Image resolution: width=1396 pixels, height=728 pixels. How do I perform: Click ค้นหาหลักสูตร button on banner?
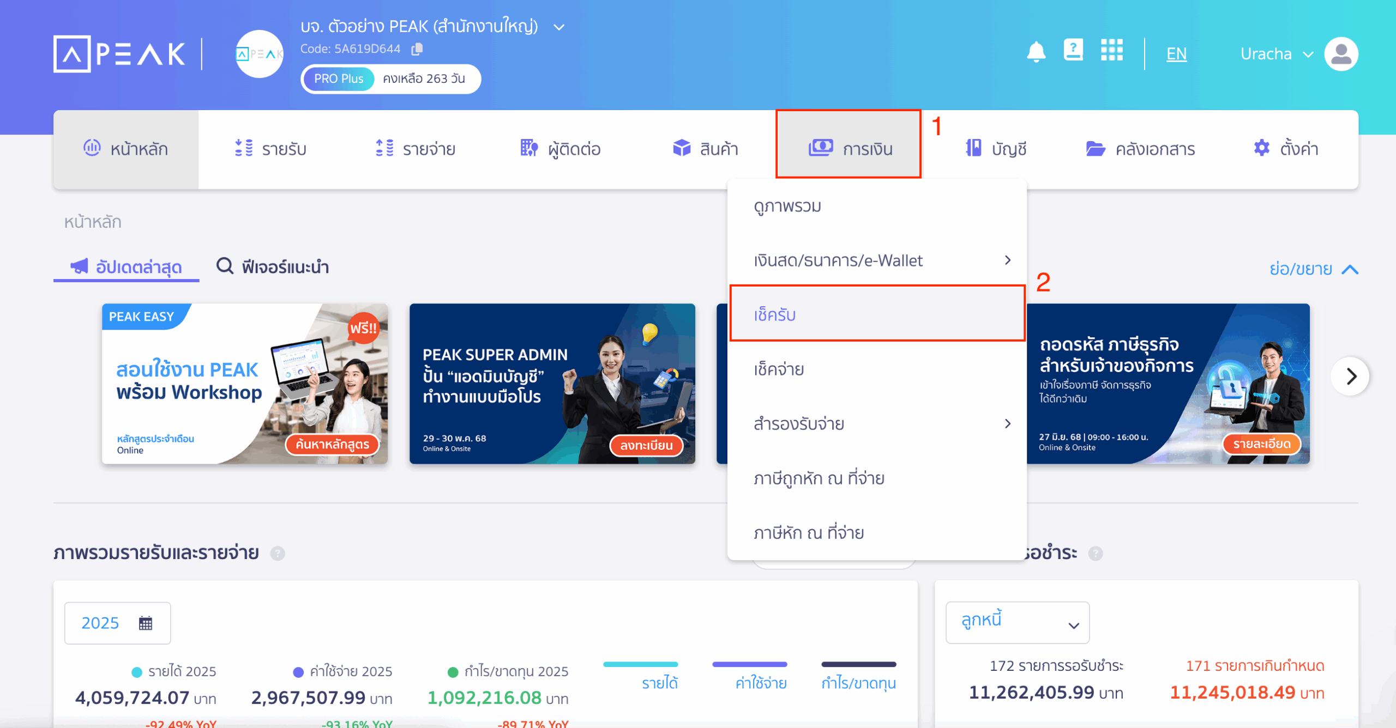[333, 444]
